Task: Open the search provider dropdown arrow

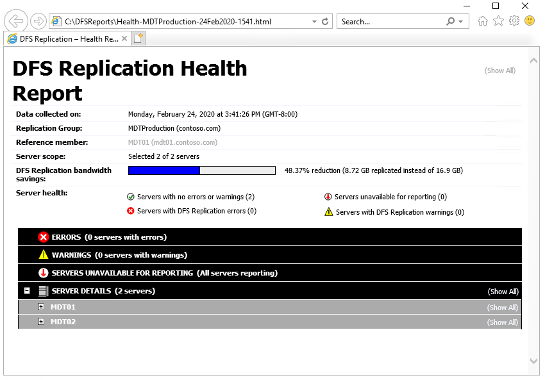Action: pos(460,21)
